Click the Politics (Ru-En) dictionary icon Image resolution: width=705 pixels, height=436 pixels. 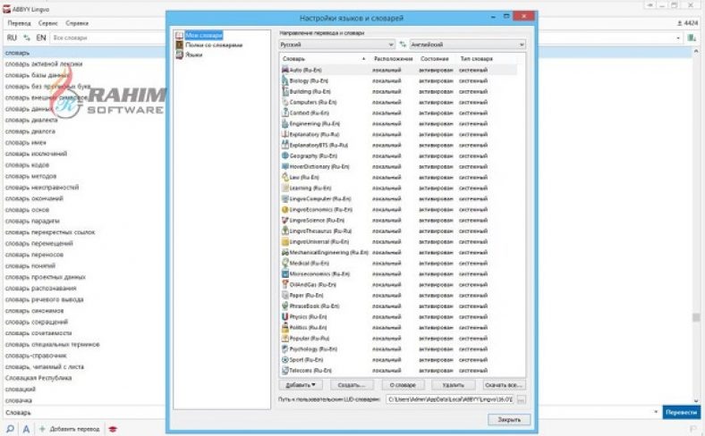pyautogui.click(x=285, y=327)
